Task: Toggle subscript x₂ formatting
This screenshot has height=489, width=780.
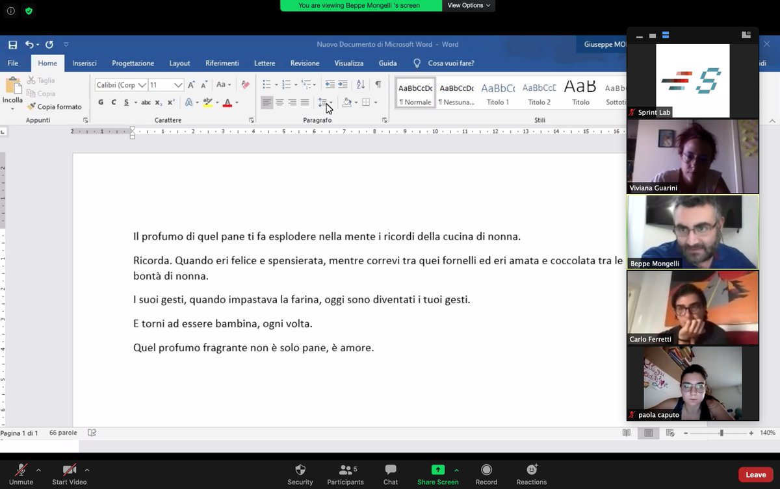Action: click(x=159, y=103)
